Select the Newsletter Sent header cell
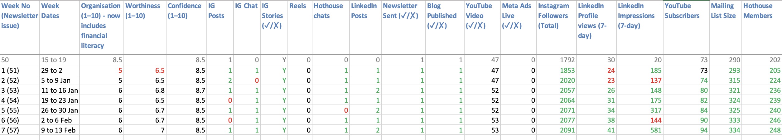The image size is (782, 140). (x=403, y=27)
